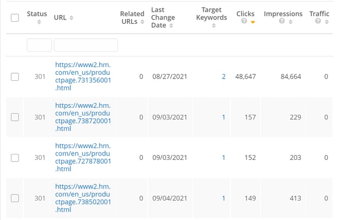
Task: Select clicks value 149
Action: click(250, 198)
